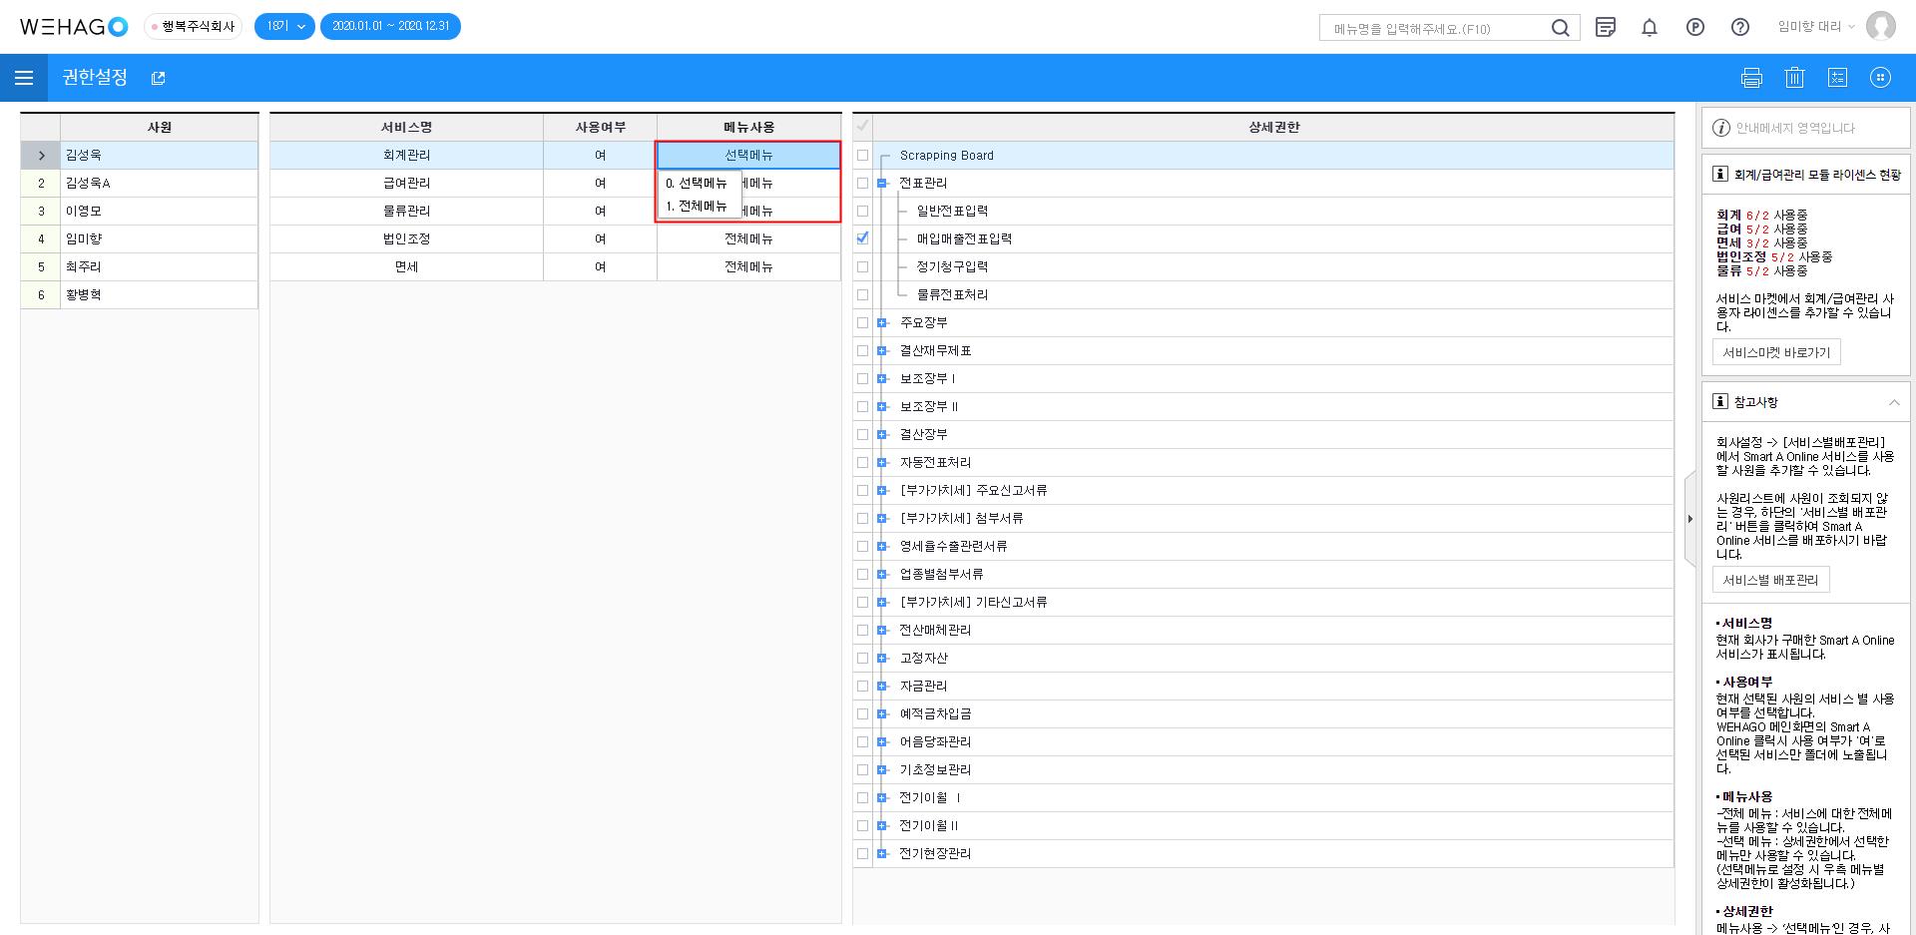
Task: Collapse the 전표관리 tree node
Action: (882, 184)
